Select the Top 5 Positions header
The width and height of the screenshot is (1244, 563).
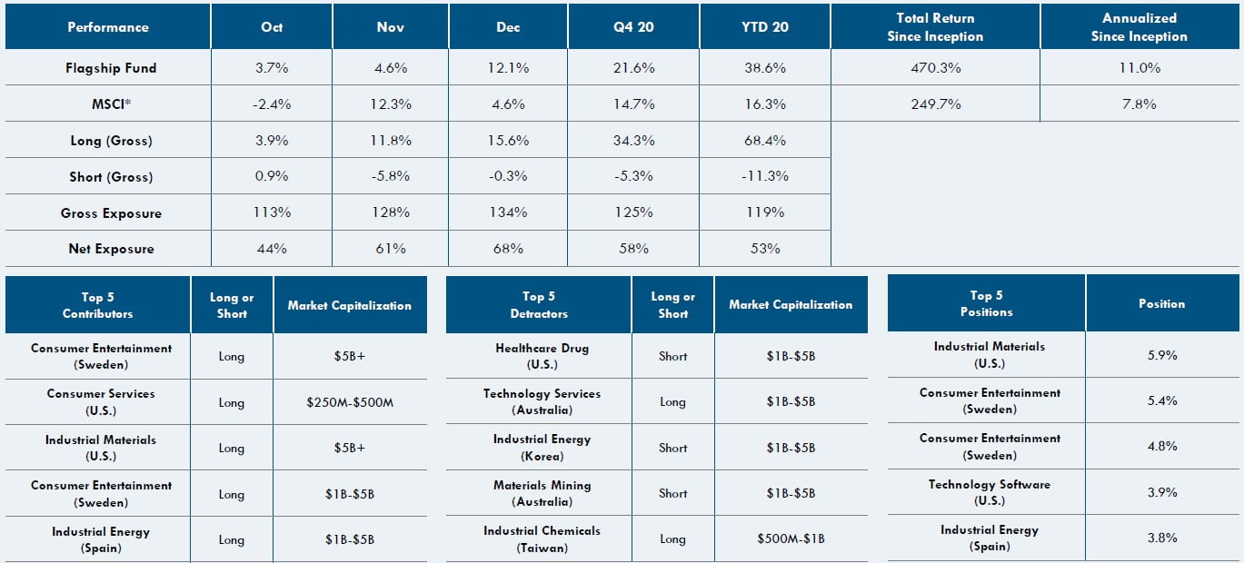coord(986,303)
